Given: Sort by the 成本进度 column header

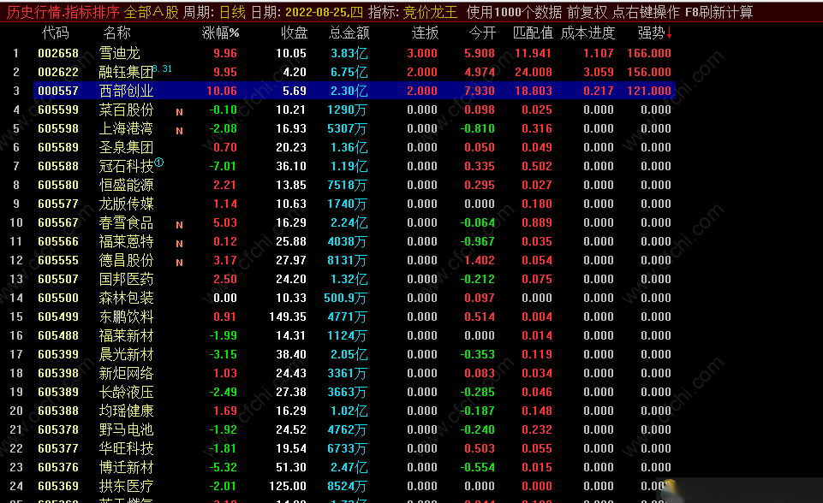Looking at the screenshot, I should (x=587, y=33).
